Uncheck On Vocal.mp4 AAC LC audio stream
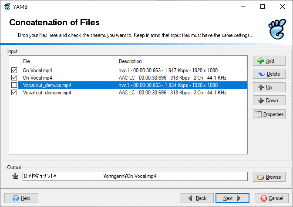 coord(14,78)
